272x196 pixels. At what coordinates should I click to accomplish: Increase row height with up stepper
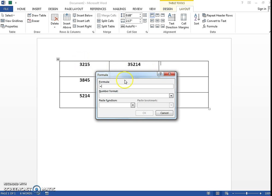point(140,14)
